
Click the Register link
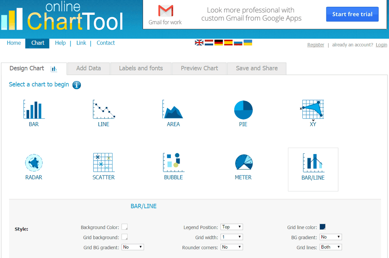316,45
